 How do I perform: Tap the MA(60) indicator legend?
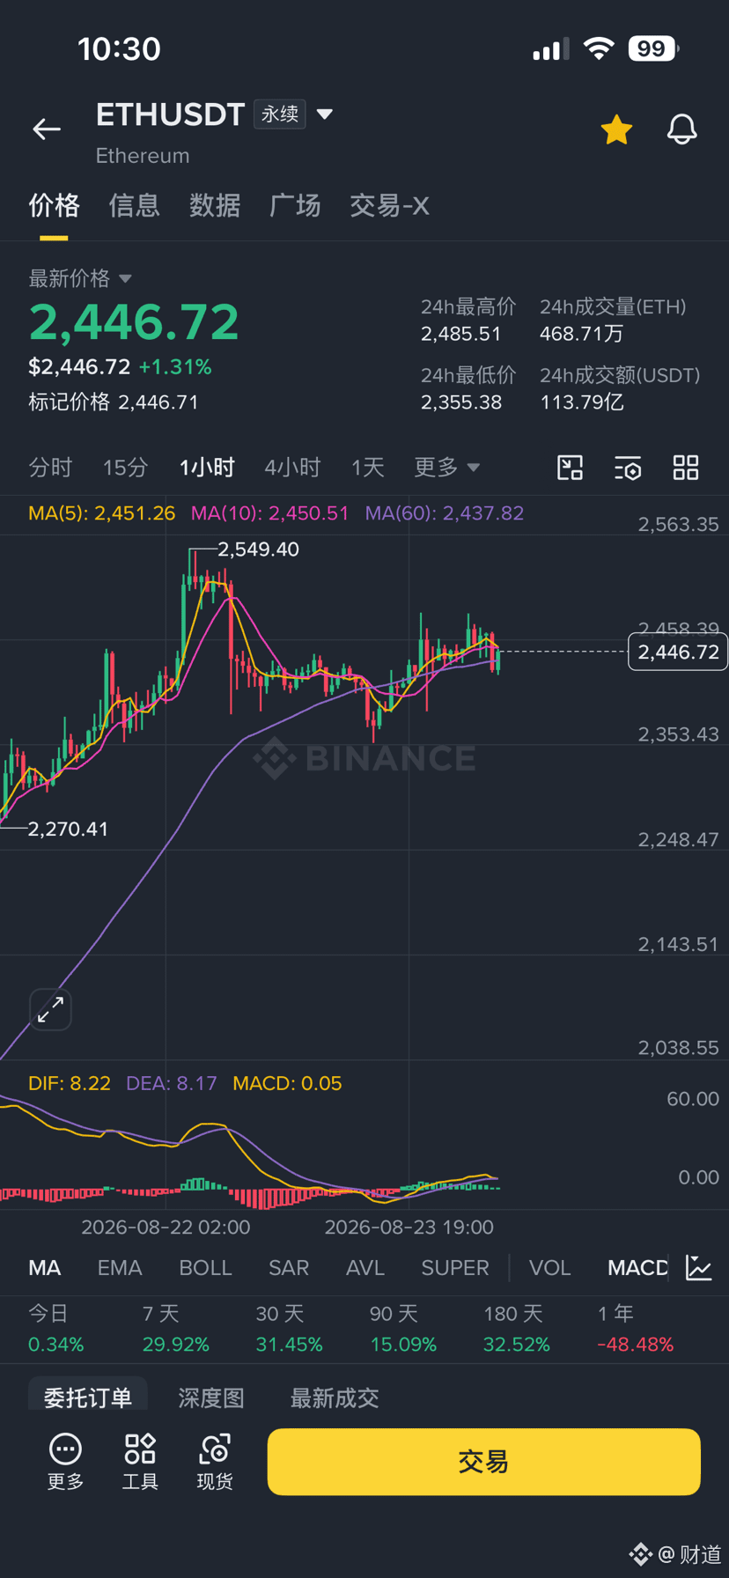click(x=445, y=513)
